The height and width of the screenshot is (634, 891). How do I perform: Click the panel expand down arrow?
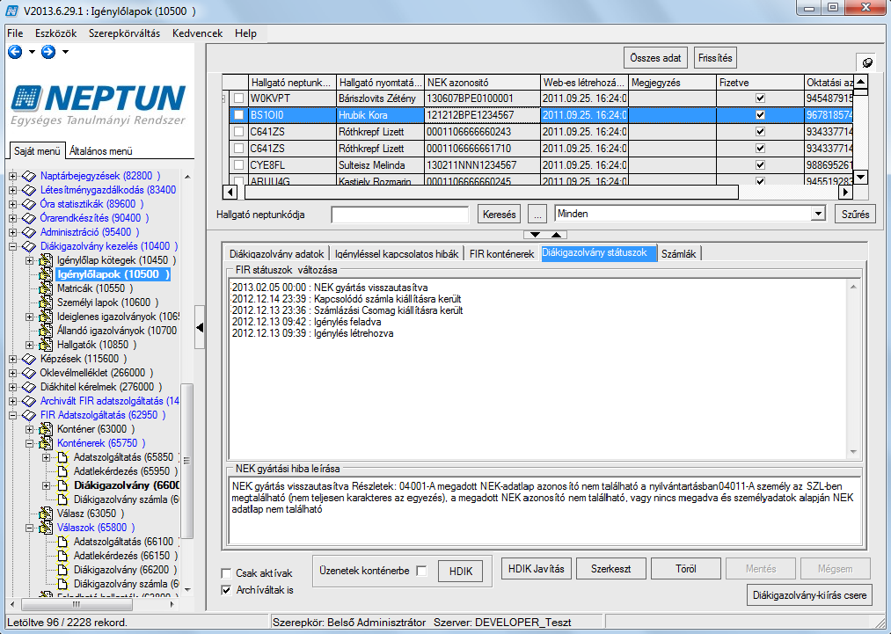point(535,235)
